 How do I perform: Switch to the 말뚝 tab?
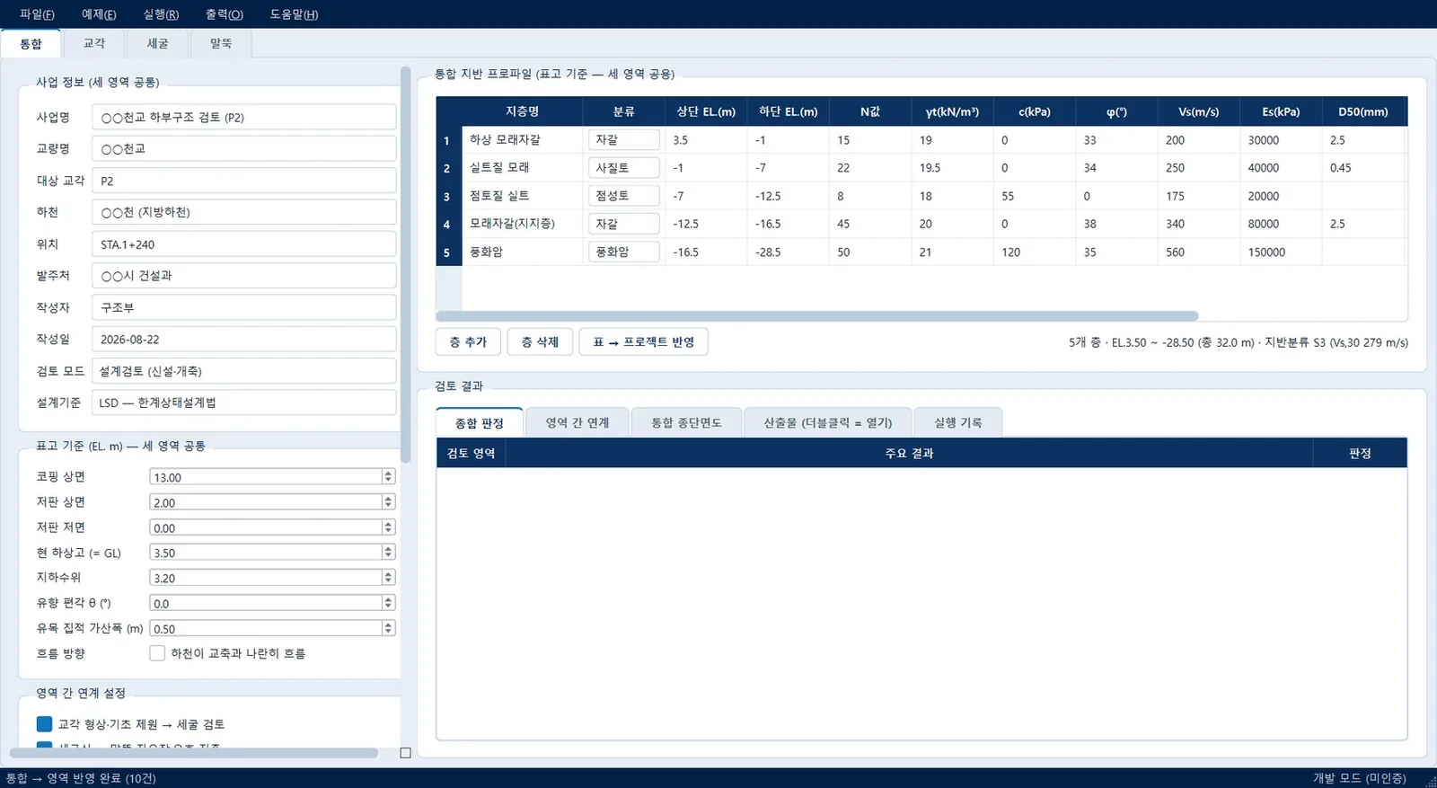click(x=221, y=43)
